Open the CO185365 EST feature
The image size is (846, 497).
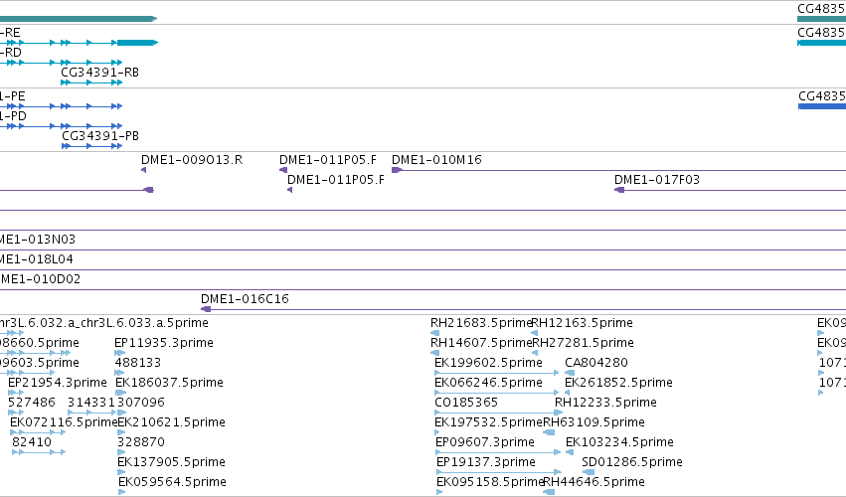498,413
